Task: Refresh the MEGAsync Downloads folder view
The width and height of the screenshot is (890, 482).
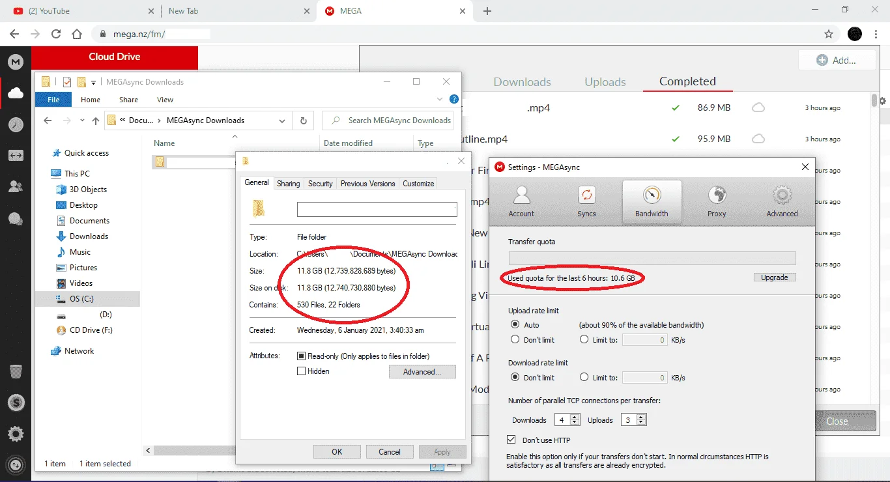Action: (303, 120)
